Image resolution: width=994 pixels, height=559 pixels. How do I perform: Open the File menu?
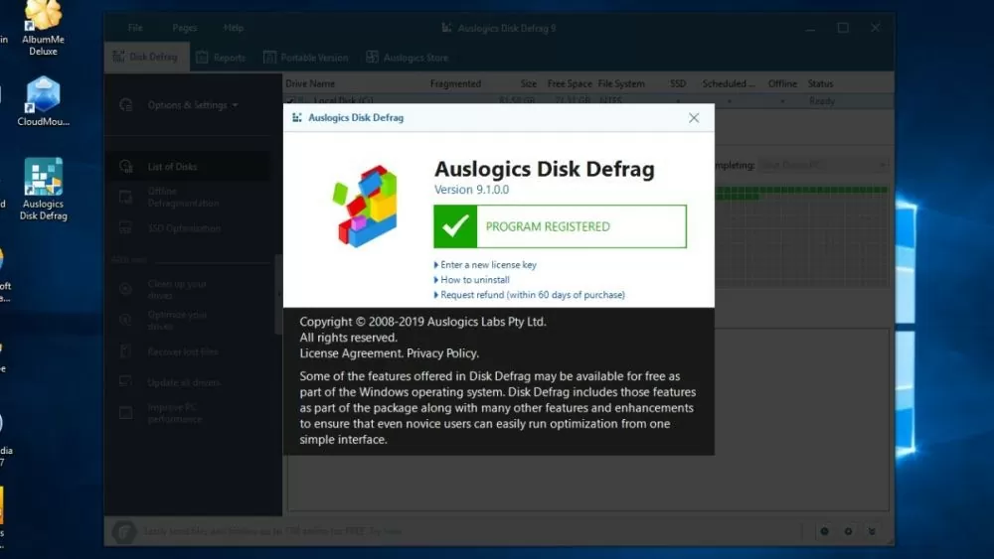pyautogui.click(x=135, y=28)
